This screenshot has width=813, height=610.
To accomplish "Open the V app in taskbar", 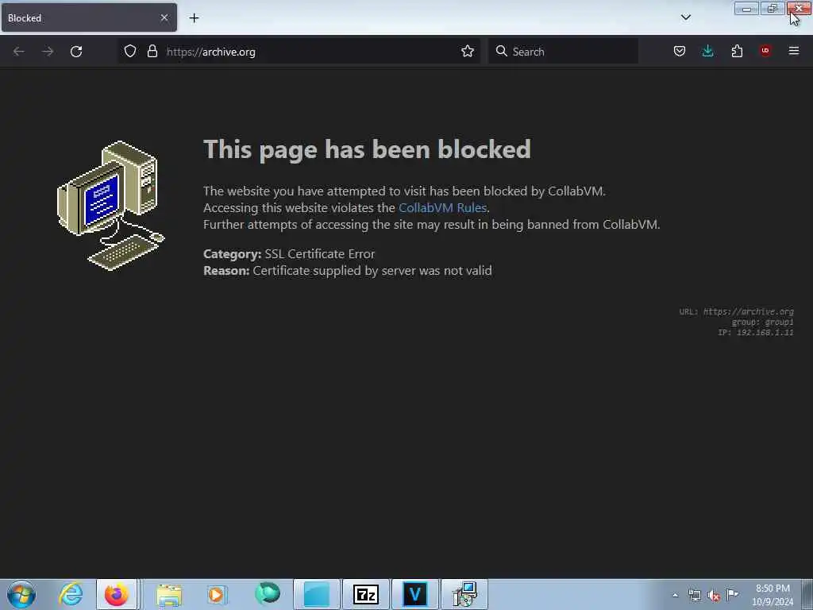I will 414,594.
